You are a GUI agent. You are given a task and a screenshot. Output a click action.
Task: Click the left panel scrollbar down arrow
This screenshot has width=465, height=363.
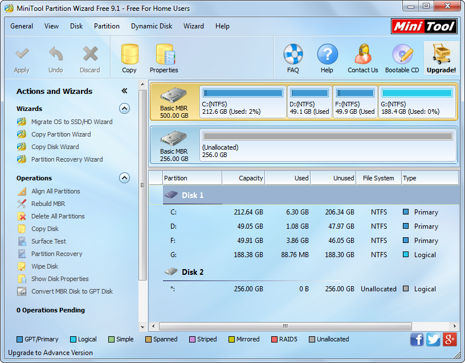(142, 327)
